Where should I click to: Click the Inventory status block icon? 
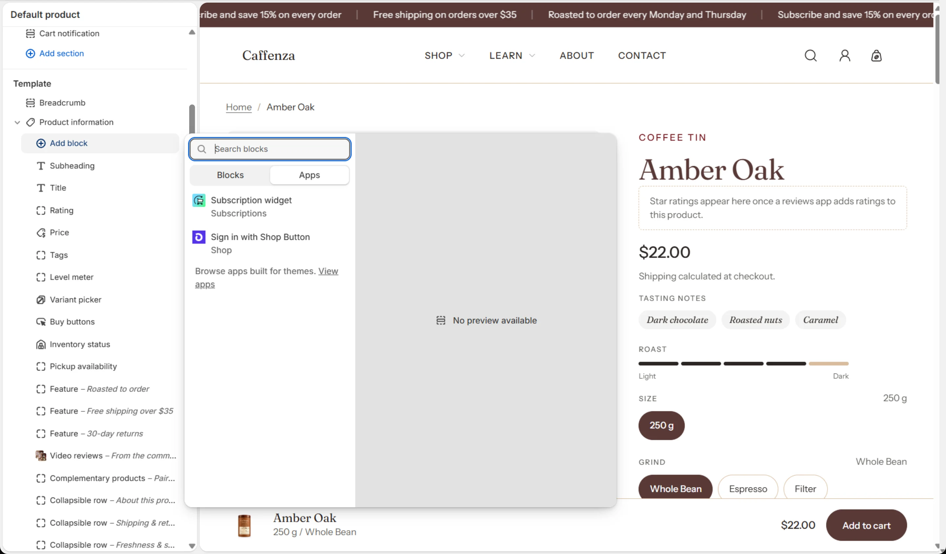41,344
